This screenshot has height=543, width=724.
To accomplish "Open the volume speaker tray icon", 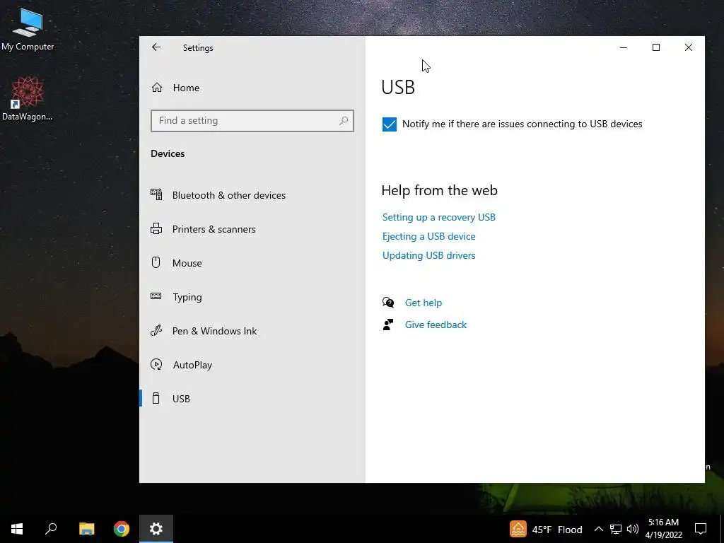I will 633,529.
